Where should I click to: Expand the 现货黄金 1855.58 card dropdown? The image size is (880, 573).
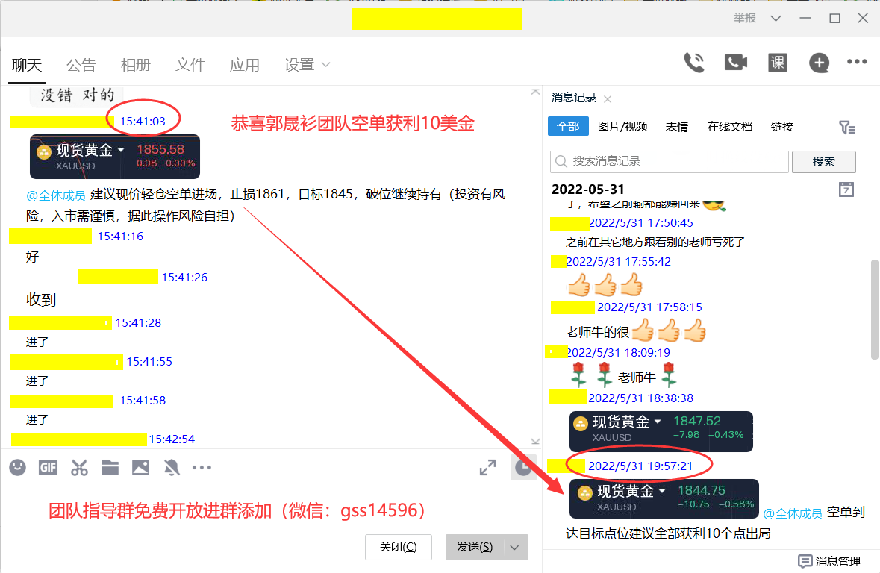[121, 150]
